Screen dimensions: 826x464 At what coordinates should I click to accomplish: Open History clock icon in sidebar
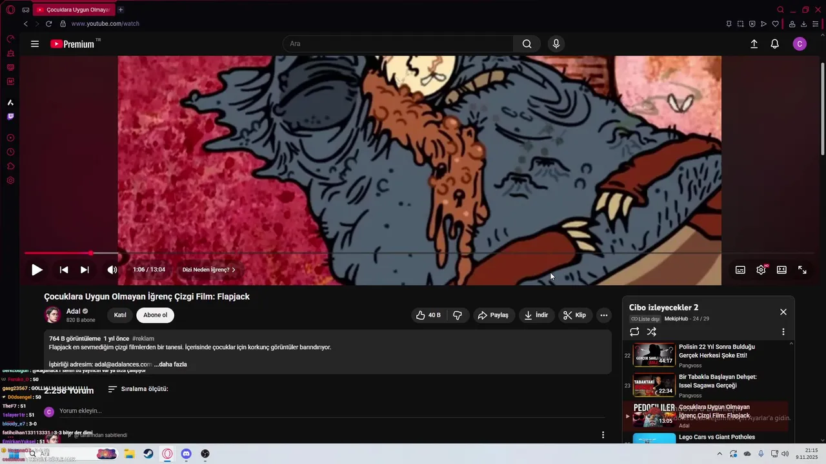click(10, 152)
